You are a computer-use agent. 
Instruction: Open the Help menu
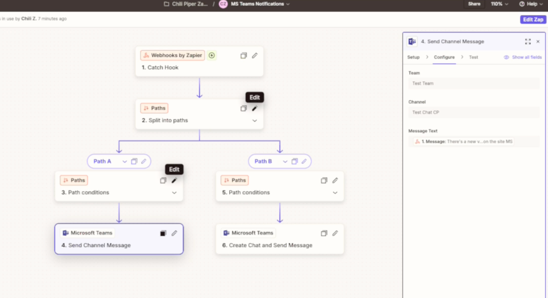(531, 4)
